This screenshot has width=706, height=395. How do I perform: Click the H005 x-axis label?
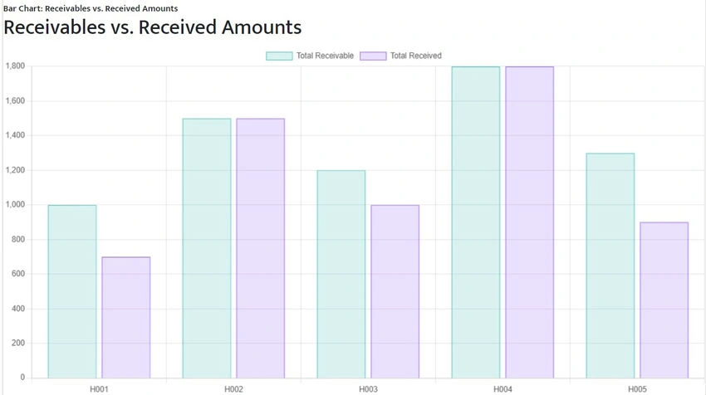click(x=638, y=389)
